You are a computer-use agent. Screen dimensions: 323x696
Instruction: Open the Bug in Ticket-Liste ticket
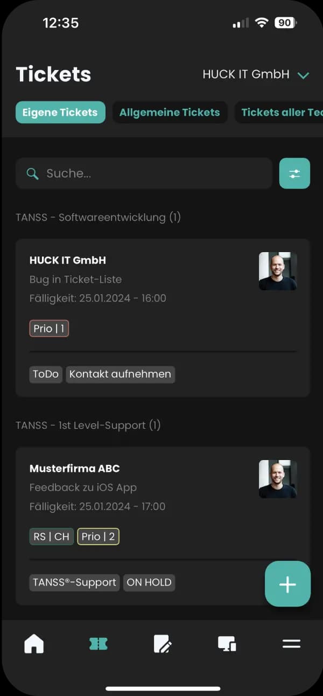[163, 318]
